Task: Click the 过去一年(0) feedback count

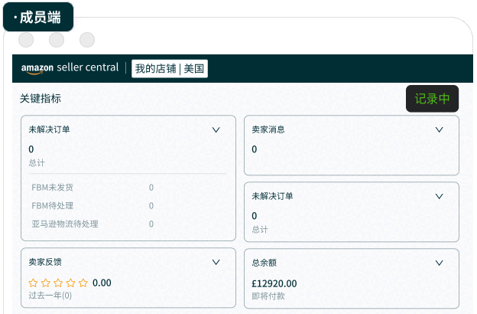Action: [x=50, y=296]
